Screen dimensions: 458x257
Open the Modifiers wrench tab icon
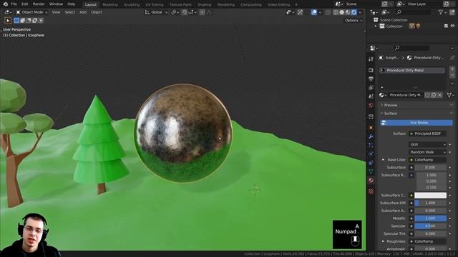pos(371,136)
